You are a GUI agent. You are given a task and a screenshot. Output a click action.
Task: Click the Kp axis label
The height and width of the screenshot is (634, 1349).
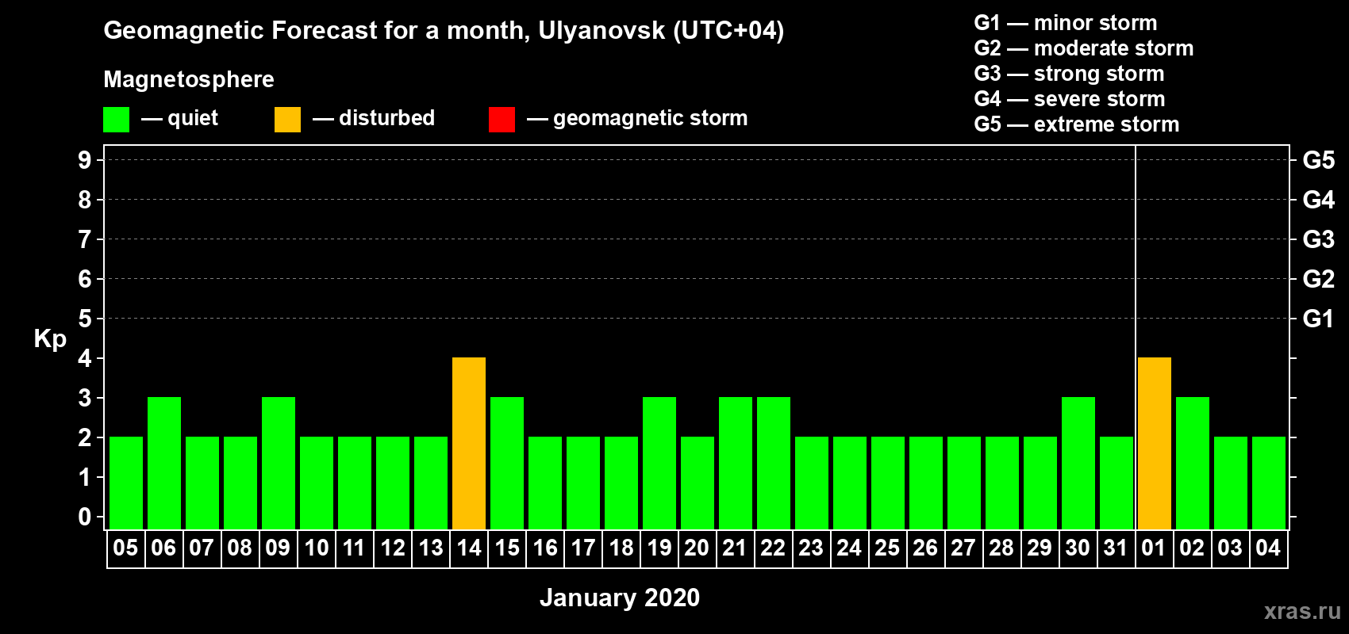(x=50, y=339)
